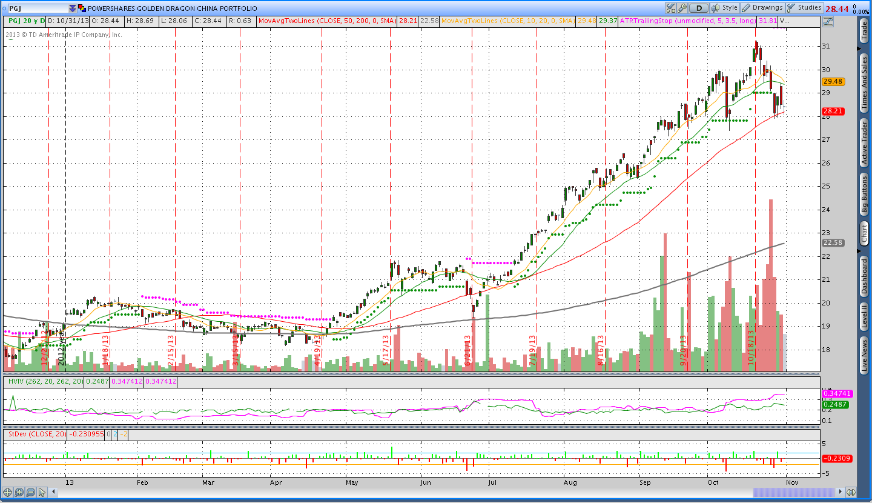Viewport: 872px width, 503px height.
Task: Click the D: 10/31/13 date readout
Action: (68, 21)
